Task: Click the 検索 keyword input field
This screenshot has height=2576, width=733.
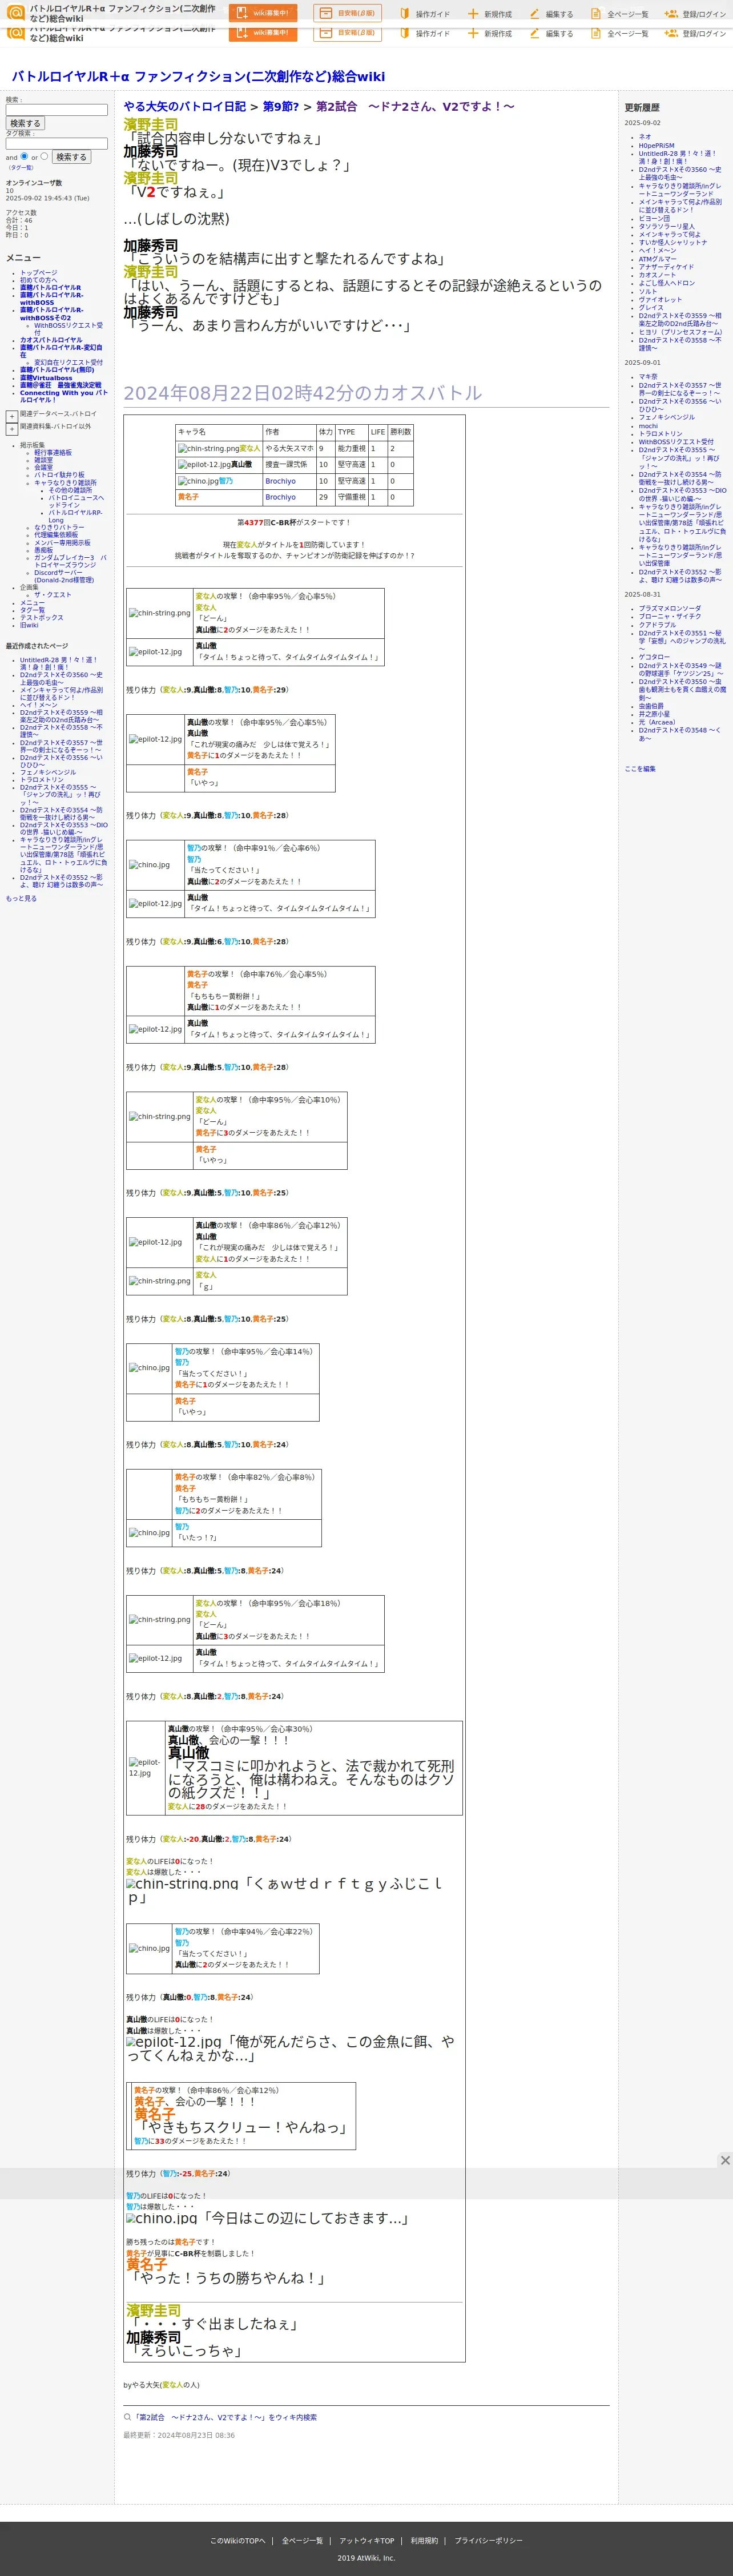Action: pos(57,110)
